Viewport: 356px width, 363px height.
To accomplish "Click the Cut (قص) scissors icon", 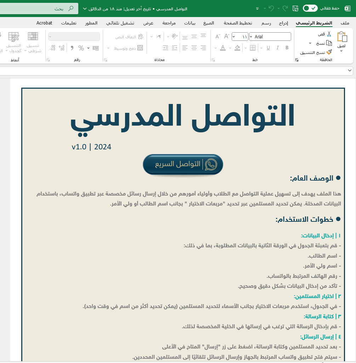I will click(329, 34).
